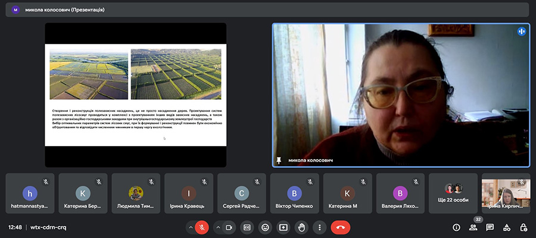Open the activities icon

pos(507,227)
